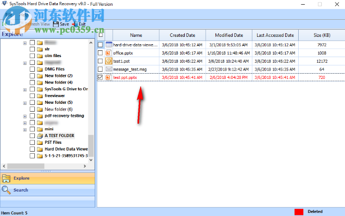This screenshot has height=216, width=345.
Task: Expand the pdf-recovery-testing node
Action: pyautogui.click(x=25, y=116)
